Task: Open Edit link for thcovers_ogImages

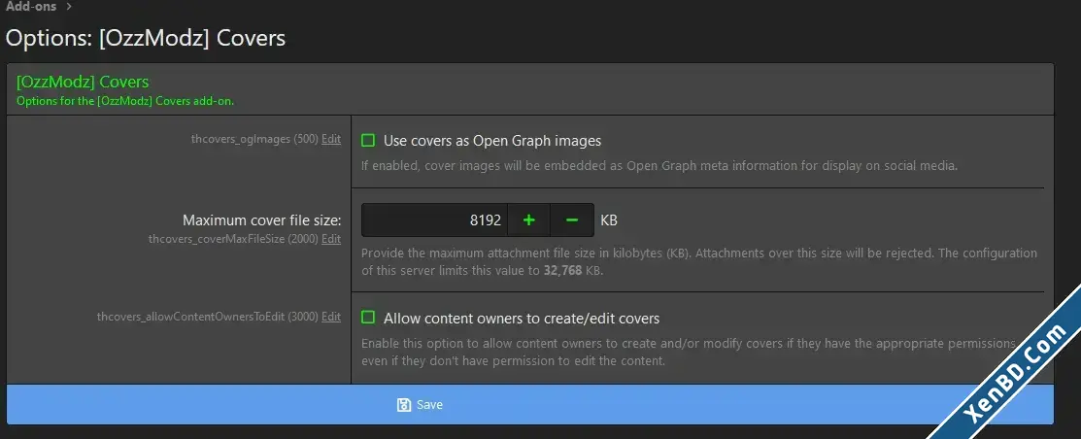Action: coord(331,139)
